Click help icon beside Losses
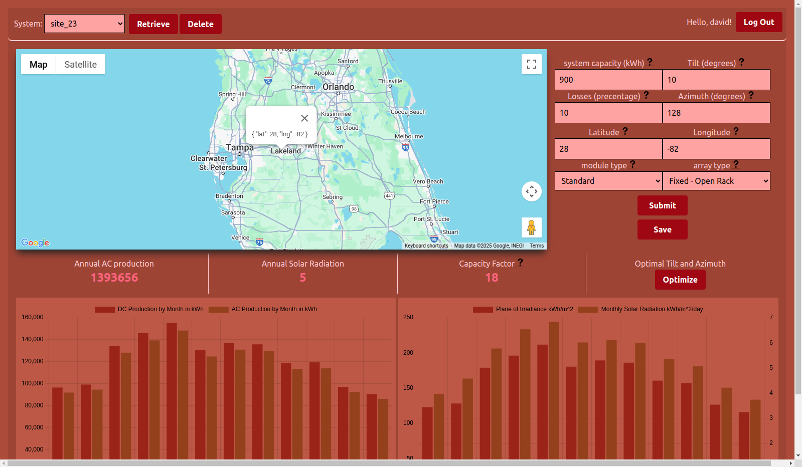 646,95
